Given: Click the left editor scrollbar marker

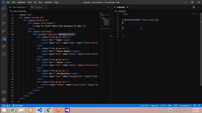Looking at the screenshot, I should pos(111,36).
